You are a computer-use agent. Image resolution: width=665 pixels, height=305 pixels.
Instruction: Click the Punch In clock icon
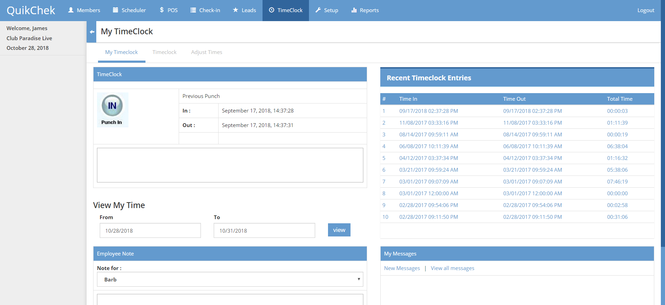click(112, 106)
